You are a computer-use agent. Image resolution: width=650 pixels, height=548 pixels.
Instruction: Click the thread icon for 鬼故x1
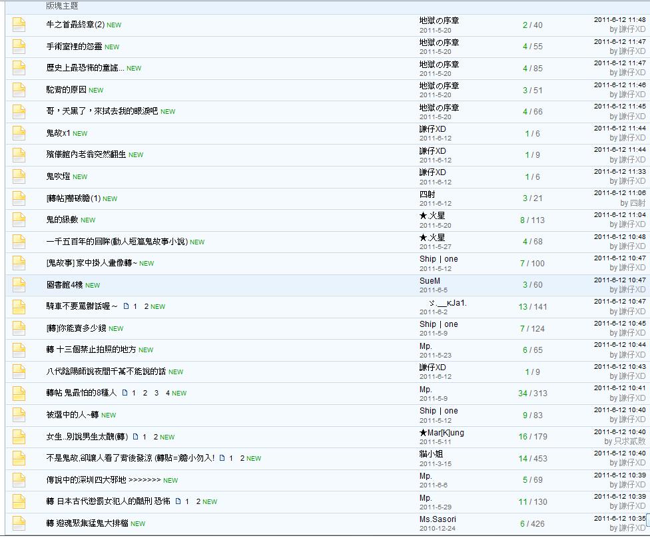pos(19,134)
